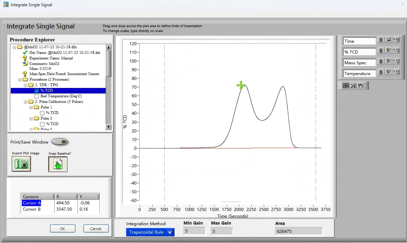Collapse the @MnO2 .dfn root node
The image size is (407, 243).
14,47
